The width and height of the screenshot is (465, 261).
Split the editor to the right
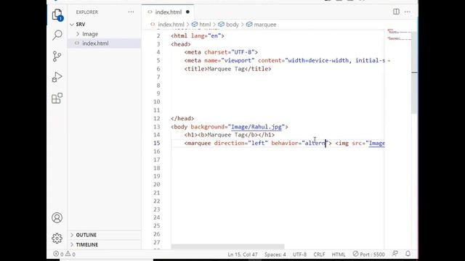396,12
